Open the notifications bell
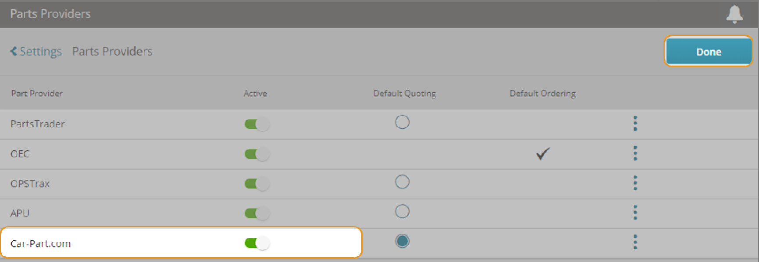Viewport: 759px width, 262px height. [734, 14]
